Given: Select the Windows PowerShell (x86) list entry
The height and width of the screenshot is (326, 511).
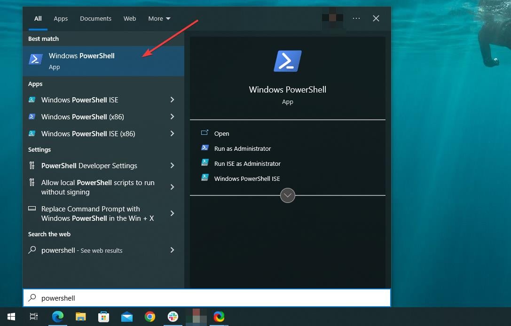Looking at the screenshot, I should (x=103, y=116).
